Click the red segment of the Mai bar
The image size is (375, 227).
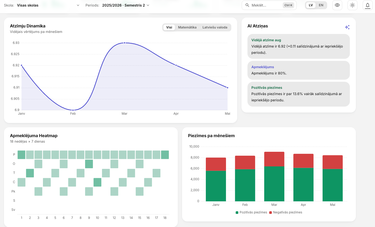[333, 162]
